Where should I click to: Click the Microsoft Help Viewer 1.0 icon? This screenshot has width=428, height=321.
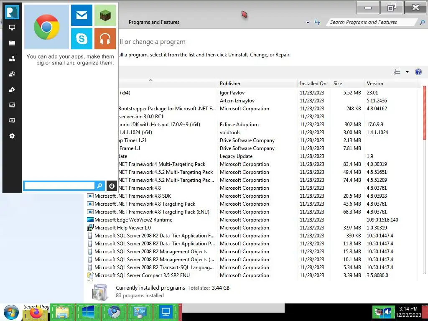click(x=90, y=228)
